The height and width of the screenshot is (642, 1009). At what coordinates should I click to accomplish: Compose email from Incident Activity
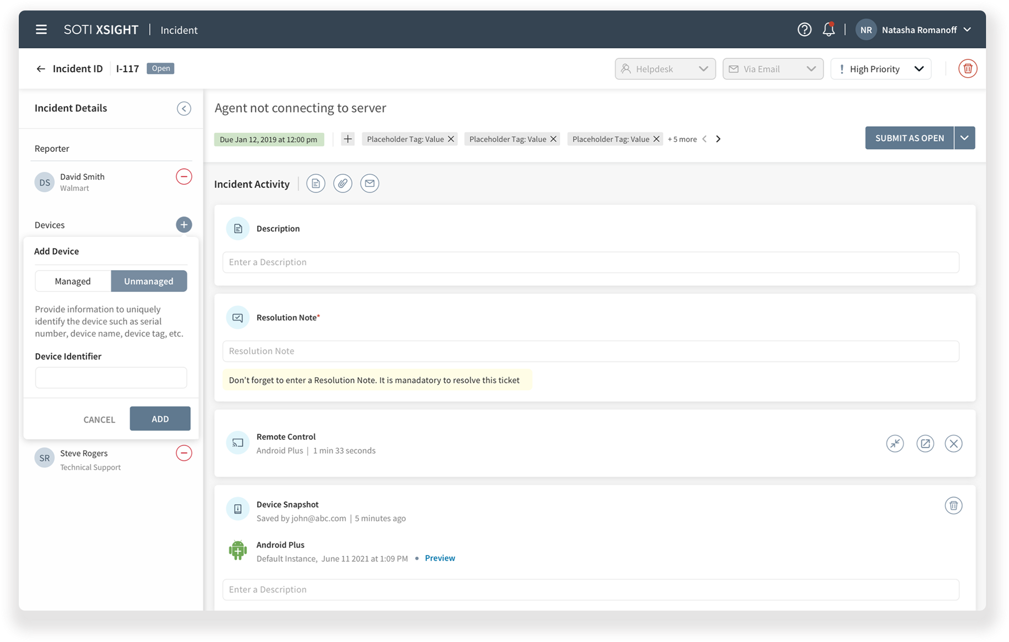tap(370, 183)
